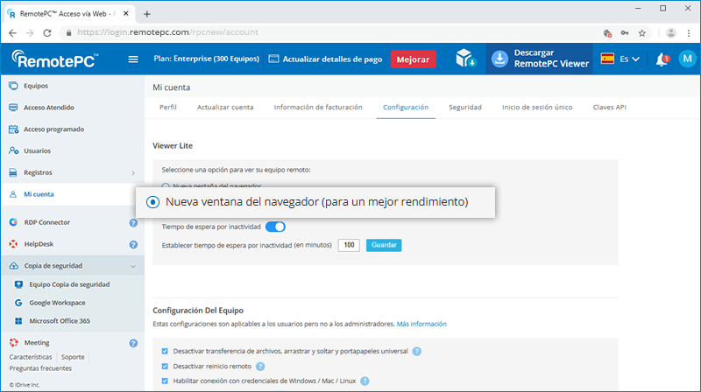Open the Claves API tab
This screenshot has width=701, height=392.
[609, 107]
